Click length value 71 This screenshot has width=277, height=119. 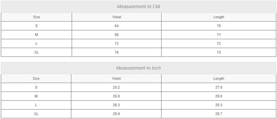(x=219, y=35)
